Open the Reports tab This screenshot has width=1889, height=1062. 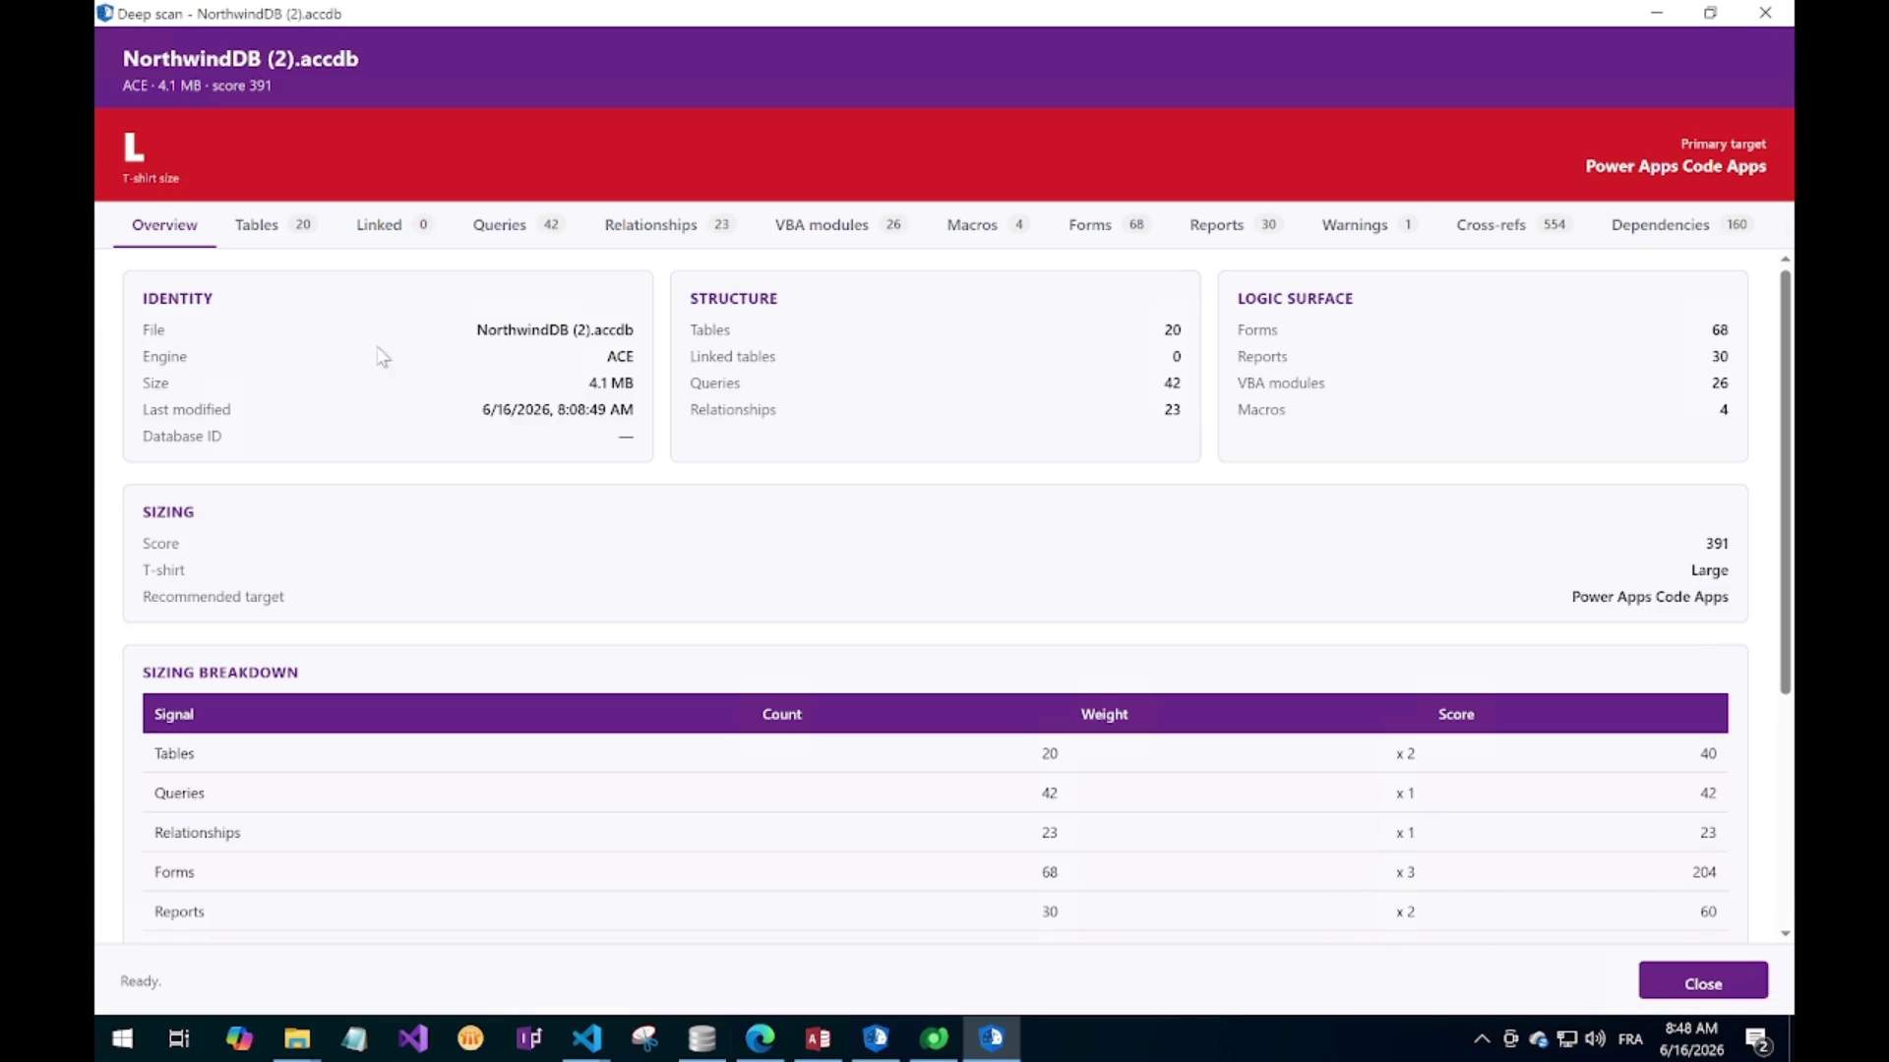point(1235,225)
